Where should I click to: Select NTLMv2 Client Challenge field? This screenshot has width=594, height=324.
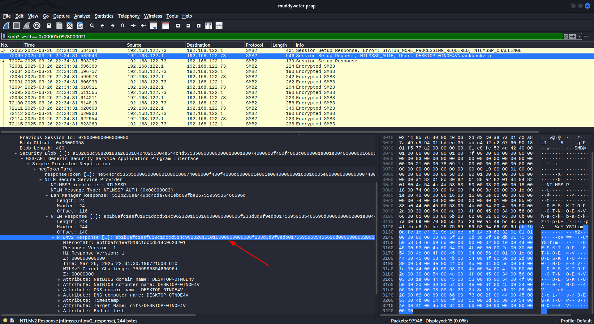[x=120, y=269]
